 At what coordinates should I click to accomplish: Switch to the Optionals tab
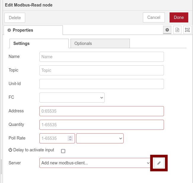pyautogui.click(x=100, y=43)
